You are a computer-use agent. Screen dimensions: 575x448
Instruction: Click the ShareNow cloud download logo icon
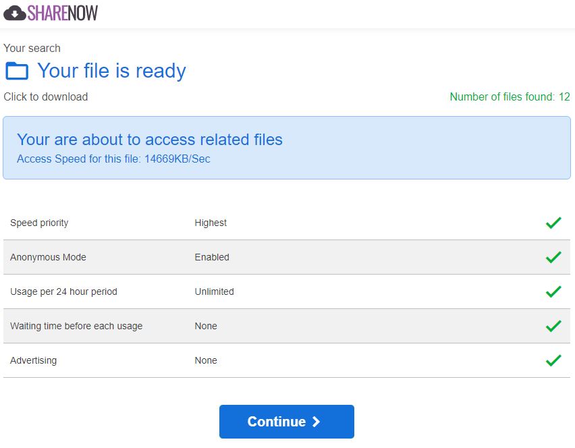pyautogui.click(x=14, y=13)
